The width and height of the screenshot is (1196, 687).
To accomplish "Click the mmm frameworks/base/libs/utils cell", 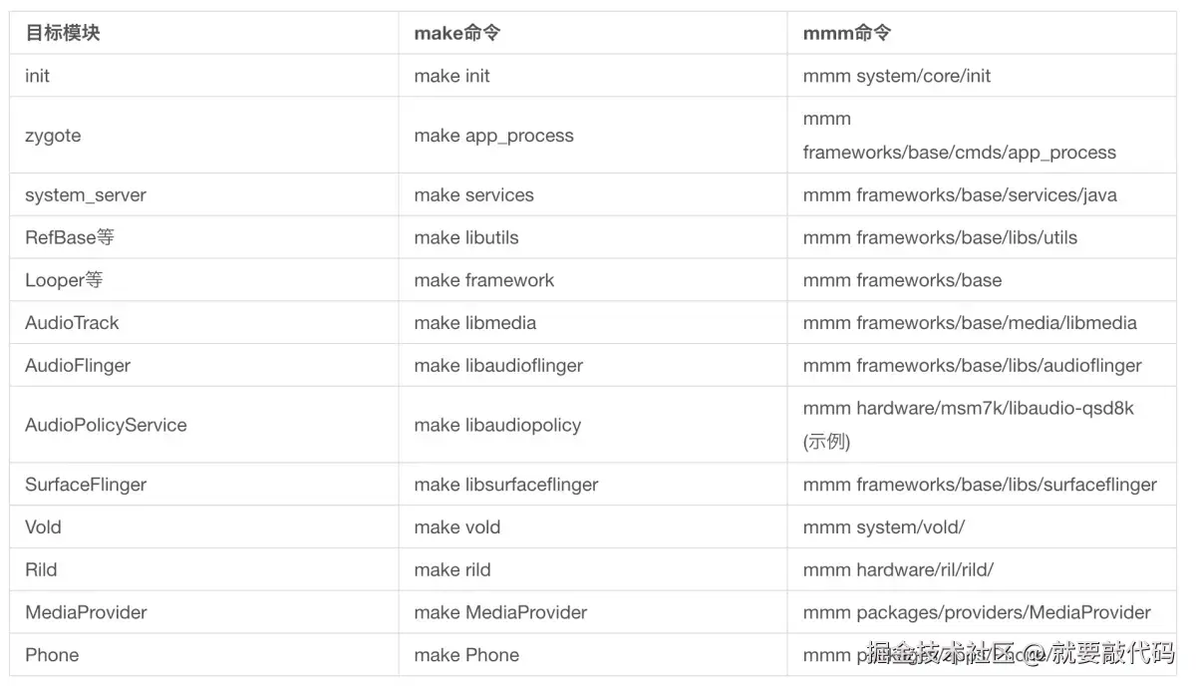I will tap(940, 237).
